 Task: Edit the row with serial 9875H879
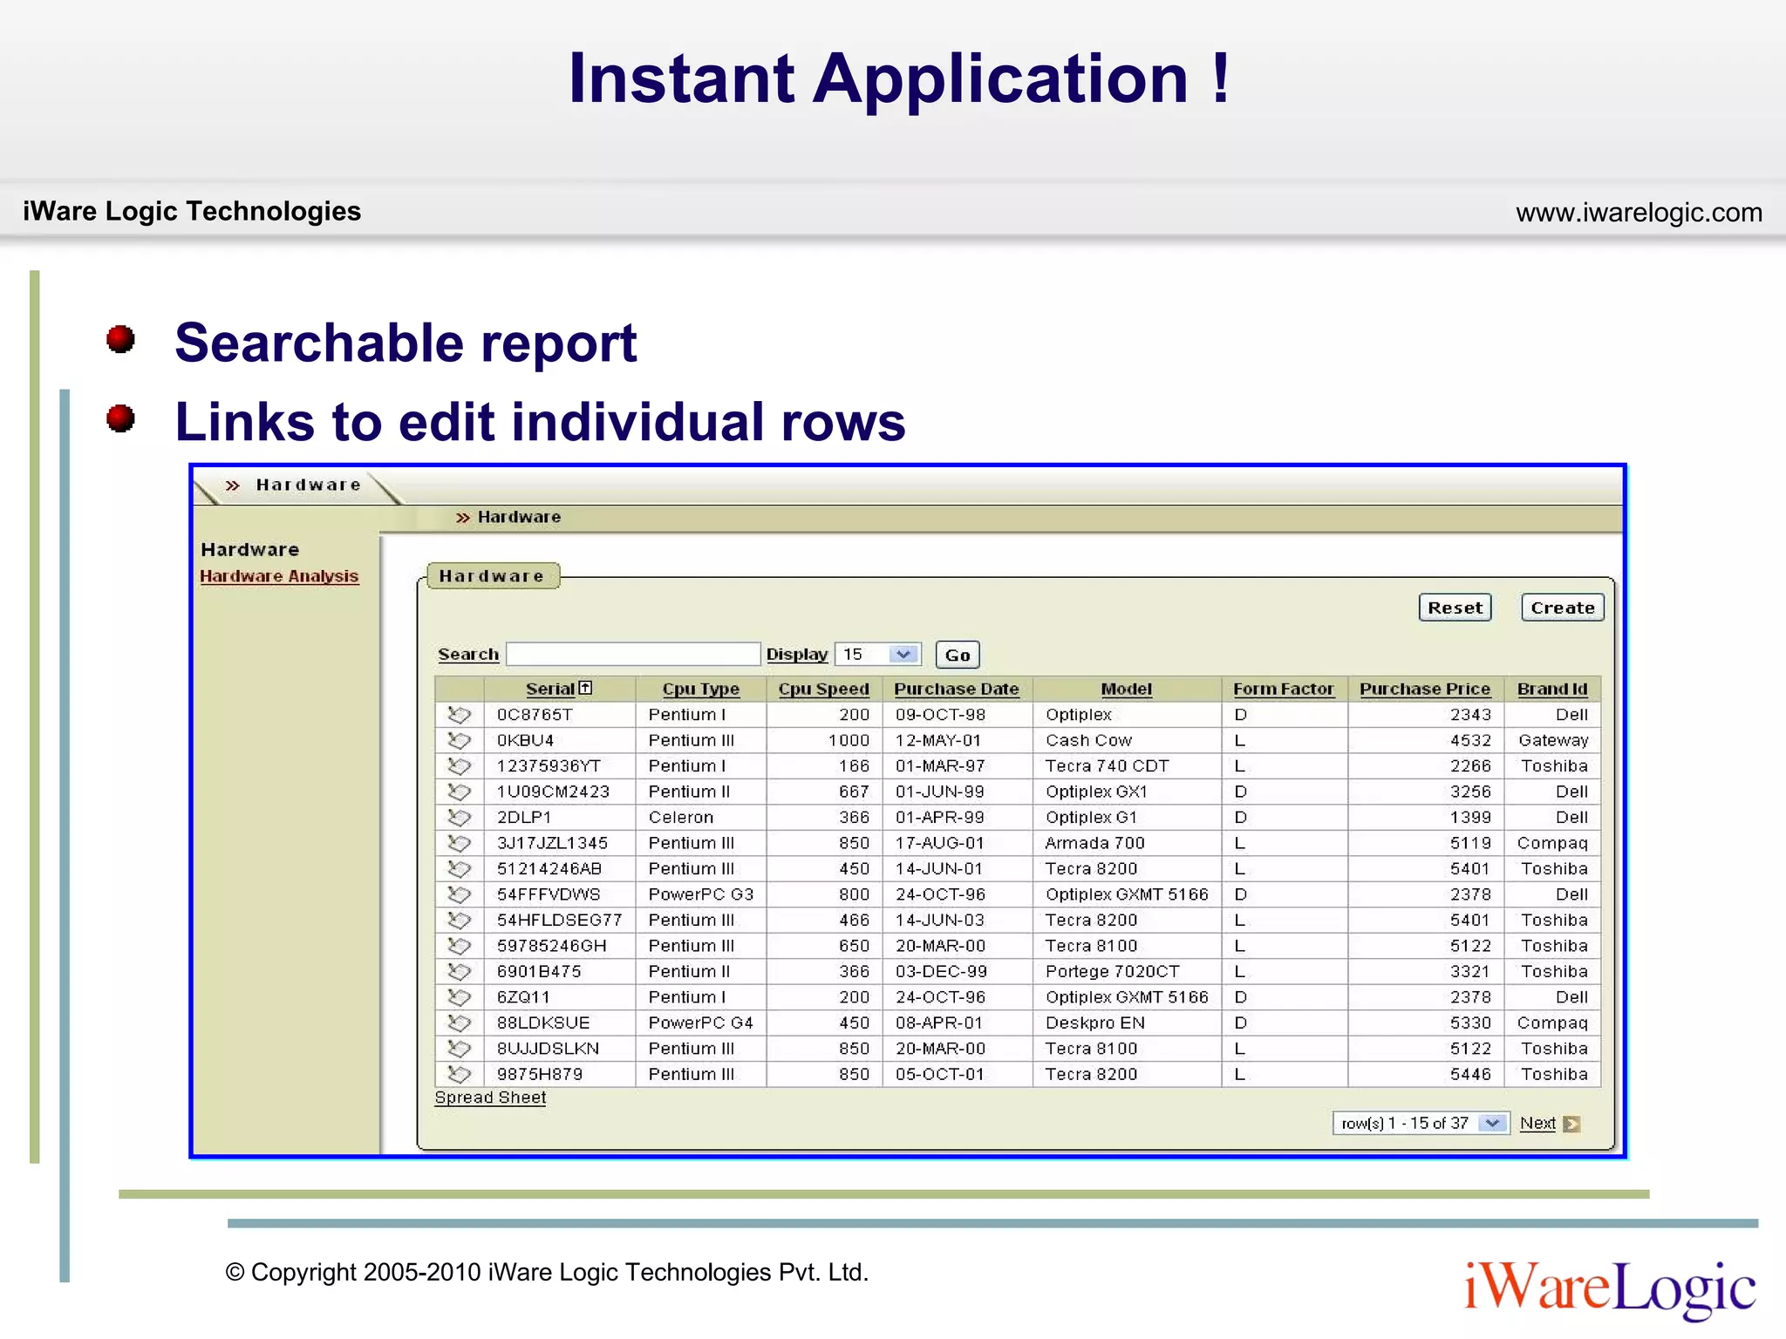pos(459,1075)
